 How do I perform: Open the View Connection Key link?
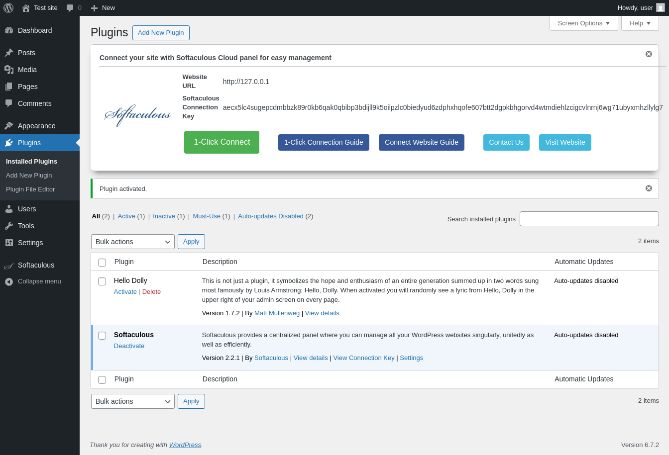(364, 358)
